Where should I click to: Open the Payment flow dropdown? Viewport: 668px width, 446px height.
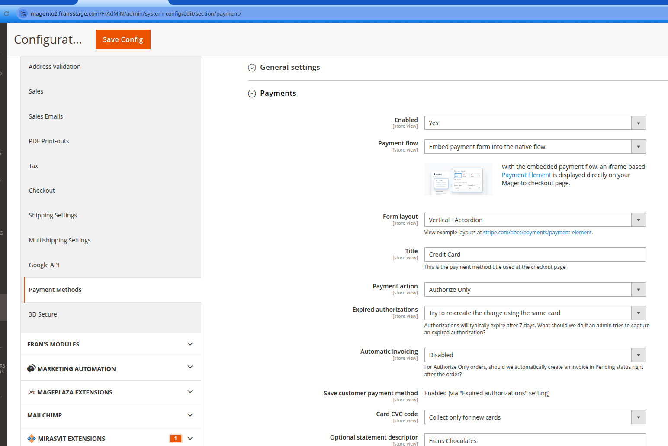pyautogui.click(x=534, y=147)
